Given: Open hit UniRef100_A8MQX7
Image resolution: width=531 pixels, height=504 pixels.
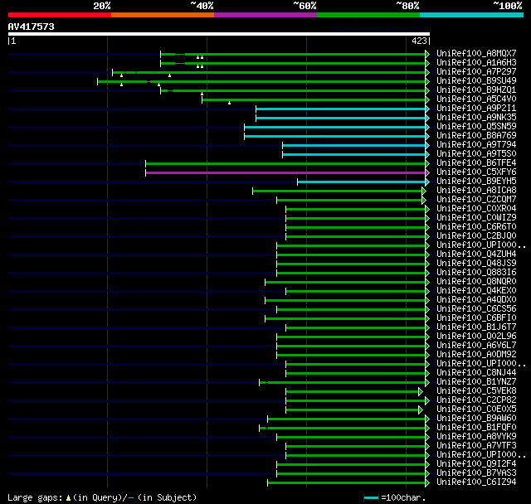Looking at the screenshot, I should pos(476,53).
